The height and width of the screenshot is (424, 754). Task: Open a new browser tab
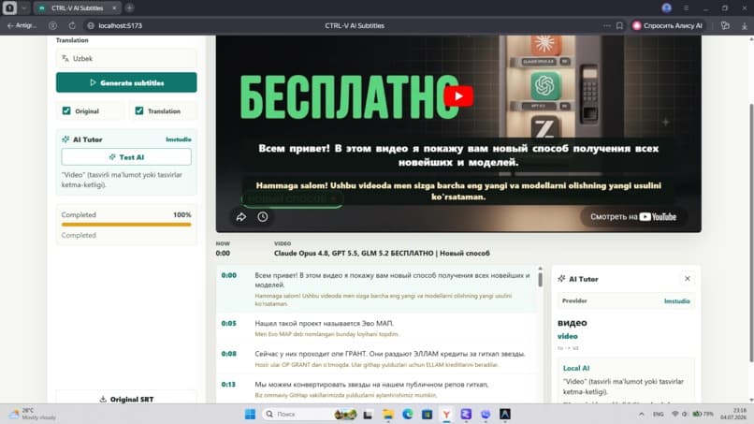pos(129,8)
